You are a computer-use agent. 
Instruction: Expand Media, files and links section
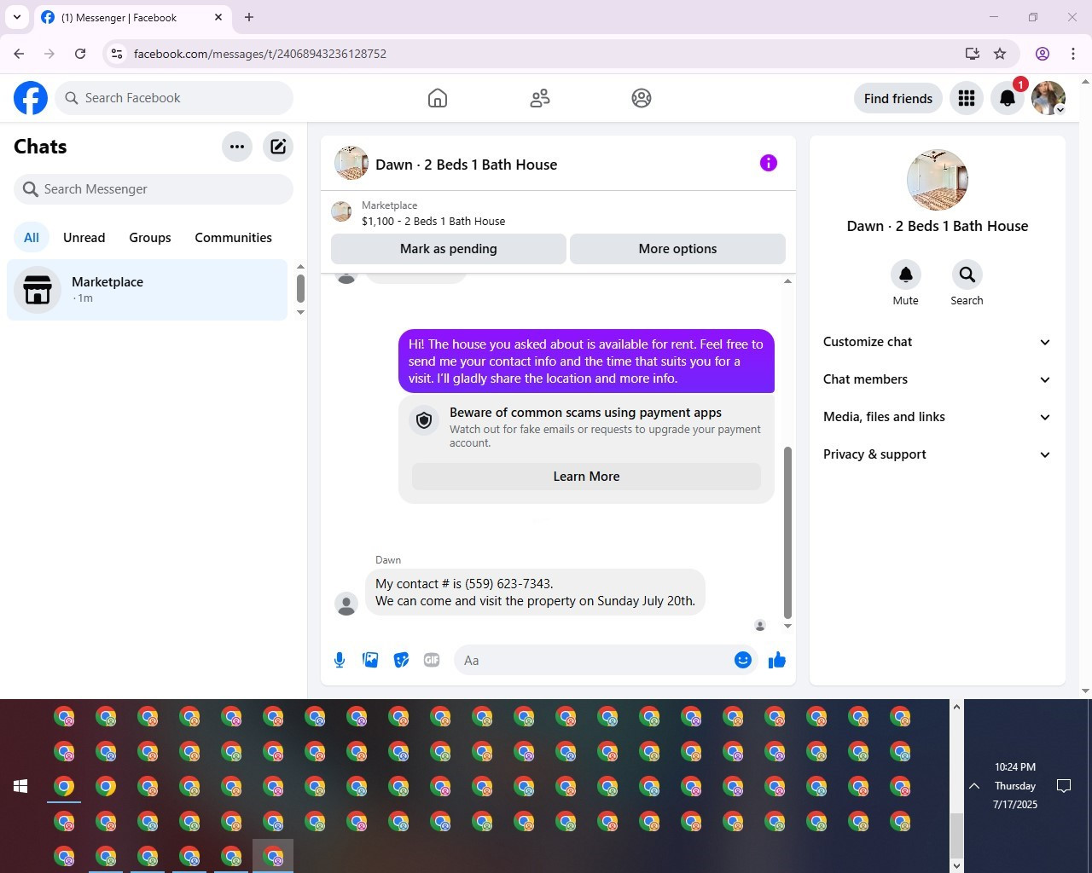(937, 417)
